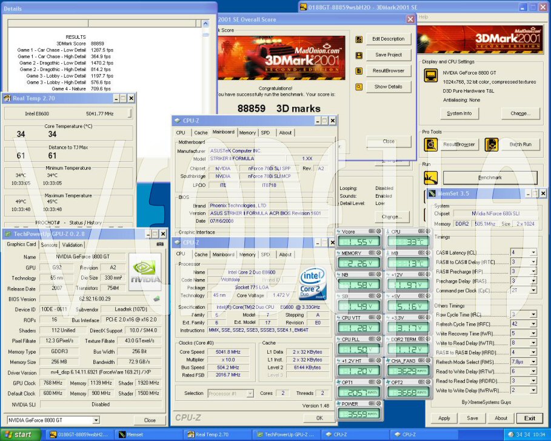Click the Run benchmark icon in the 3DMark window

[x=431, y=178]
